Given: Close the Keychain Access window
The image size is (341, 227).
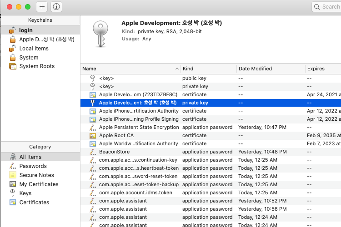Looking at the screenshot, I should (10, 7).
